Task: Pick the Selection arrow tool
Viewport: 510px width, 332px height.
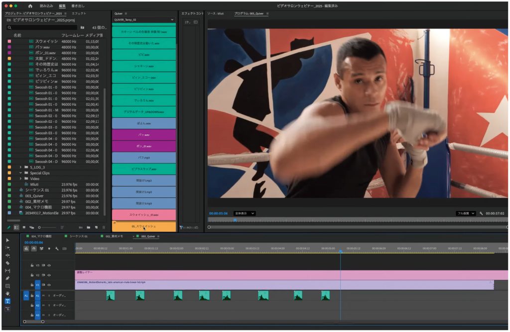Action: click(7, 240)
